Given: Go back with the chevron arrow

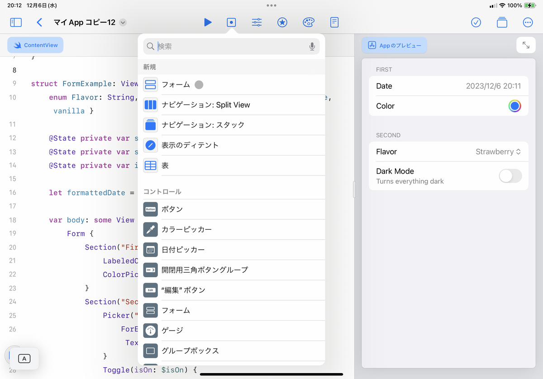Looking at the screenshot, I should pos(39,22).
